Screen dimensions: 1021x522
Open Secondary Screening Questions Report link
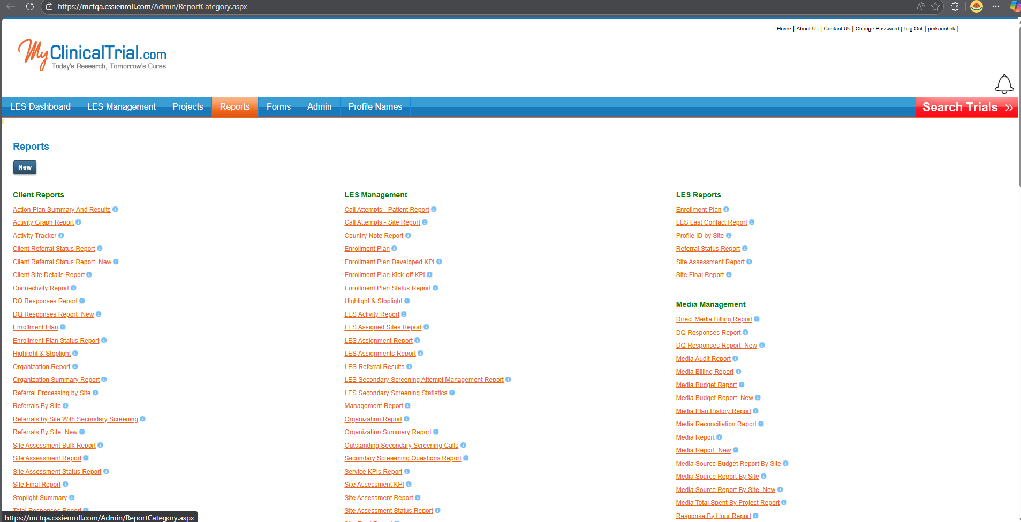point(403,458)
